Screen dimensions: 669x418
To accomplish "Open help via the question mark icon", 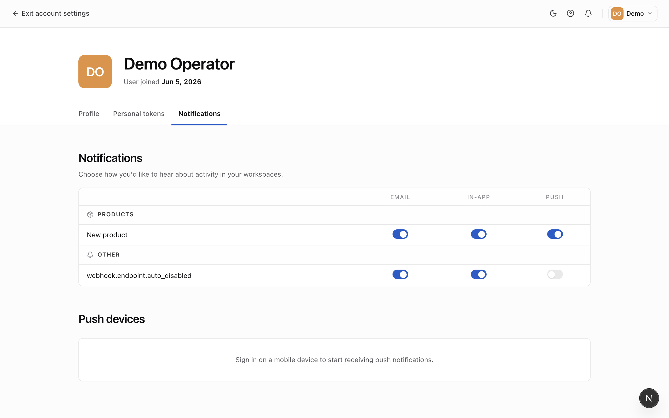I will pyautogui.click(x=570, y=13).
